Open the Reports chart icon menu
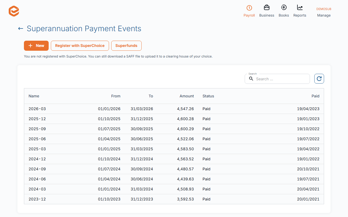 (300, 11)
